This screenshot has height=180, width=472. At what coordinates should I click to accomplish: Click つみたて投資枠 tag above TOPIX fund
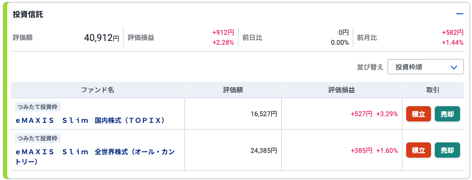point(38,107)
